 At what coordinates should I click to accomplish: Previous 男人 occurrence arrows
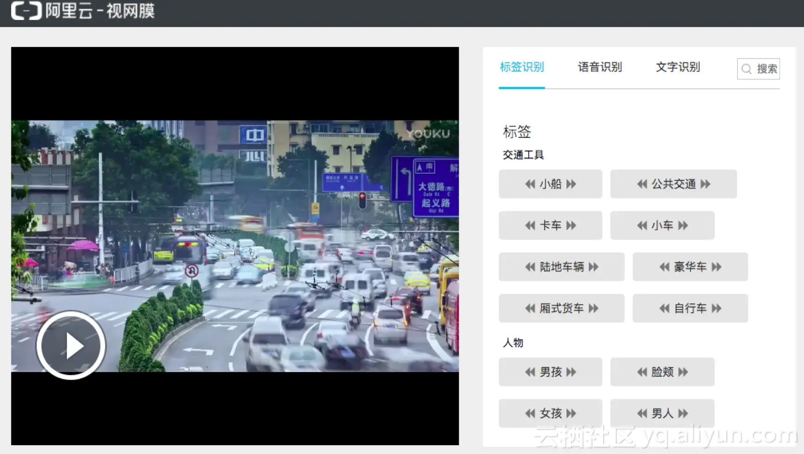[x=642, y=413]
